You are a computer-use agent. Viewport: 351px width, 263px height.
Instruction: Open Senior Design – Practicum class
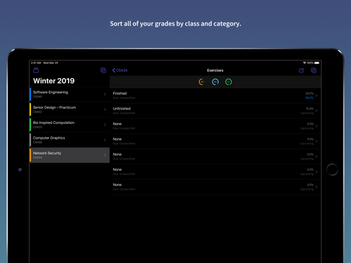coord(69,109)
